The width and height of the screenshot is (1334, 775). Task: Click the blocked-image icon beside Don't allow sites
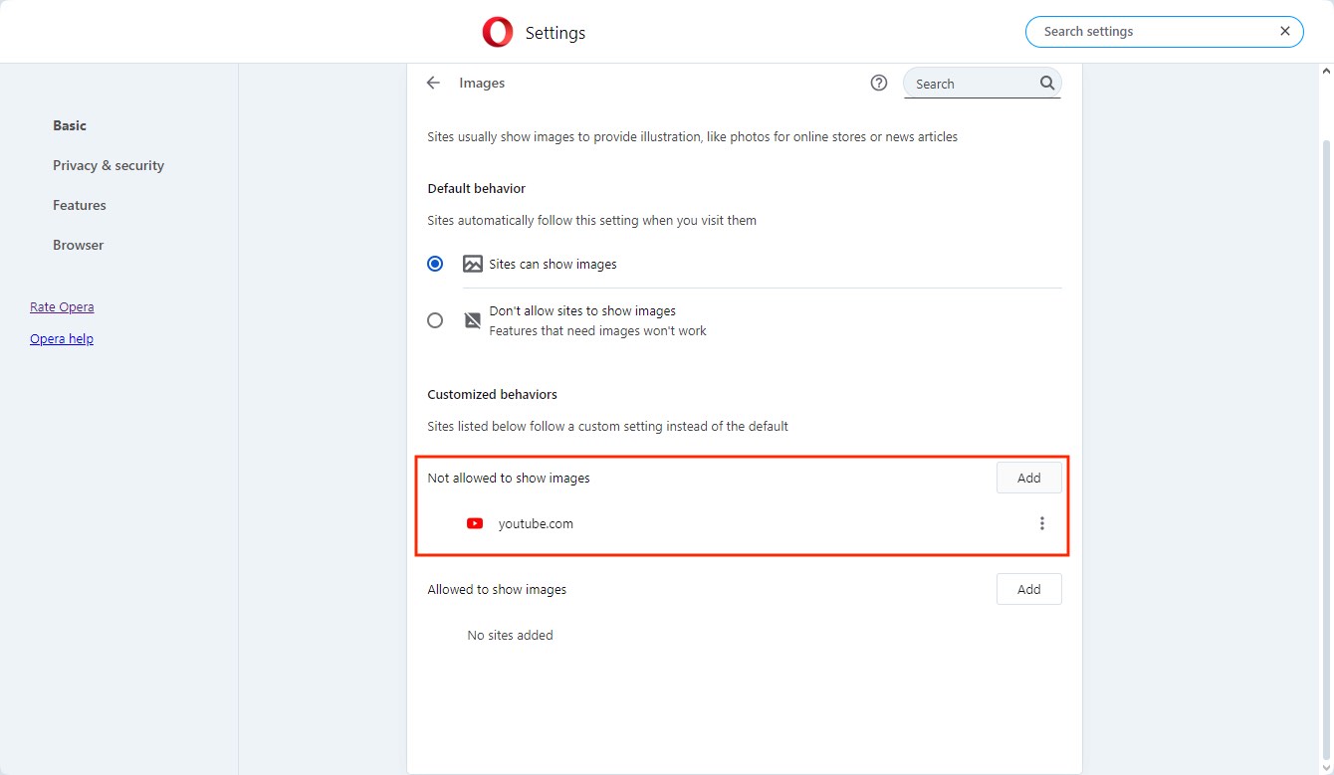click(x=472, y=319)
